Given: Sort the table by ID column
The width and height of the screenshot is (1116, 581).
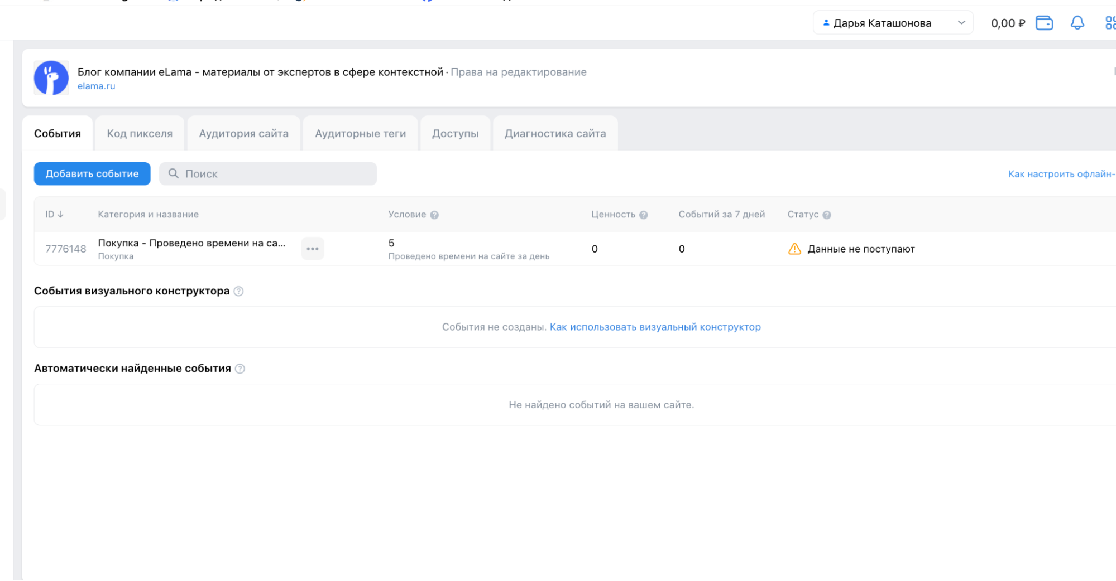Looking at the screenshot, I should [x=54, y=215].
